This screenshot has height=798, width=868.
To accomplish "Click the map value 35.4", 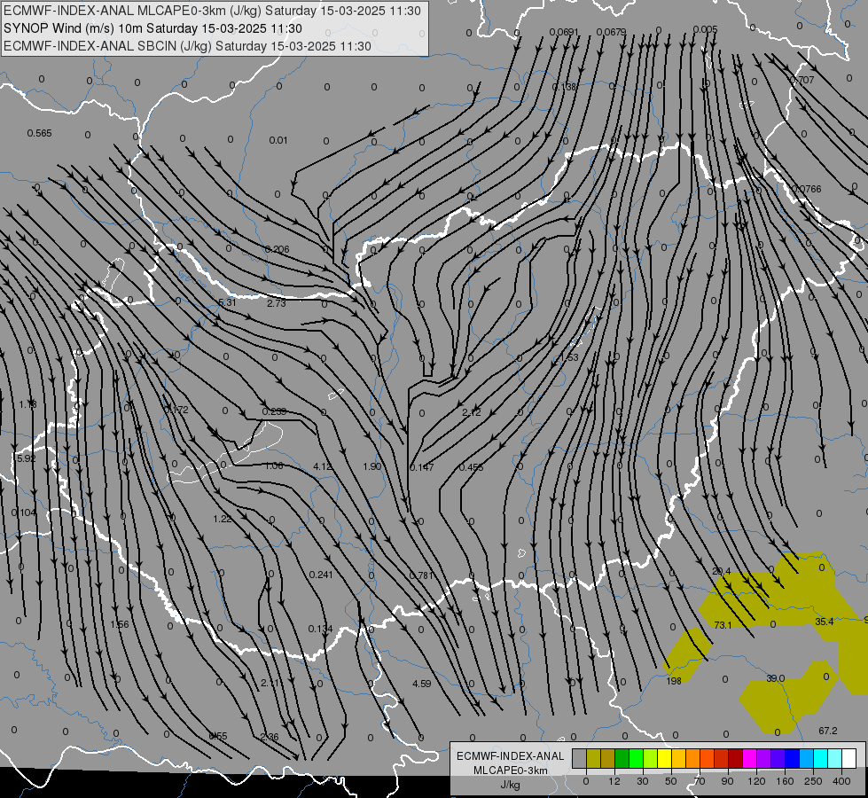I will point(825,622).
